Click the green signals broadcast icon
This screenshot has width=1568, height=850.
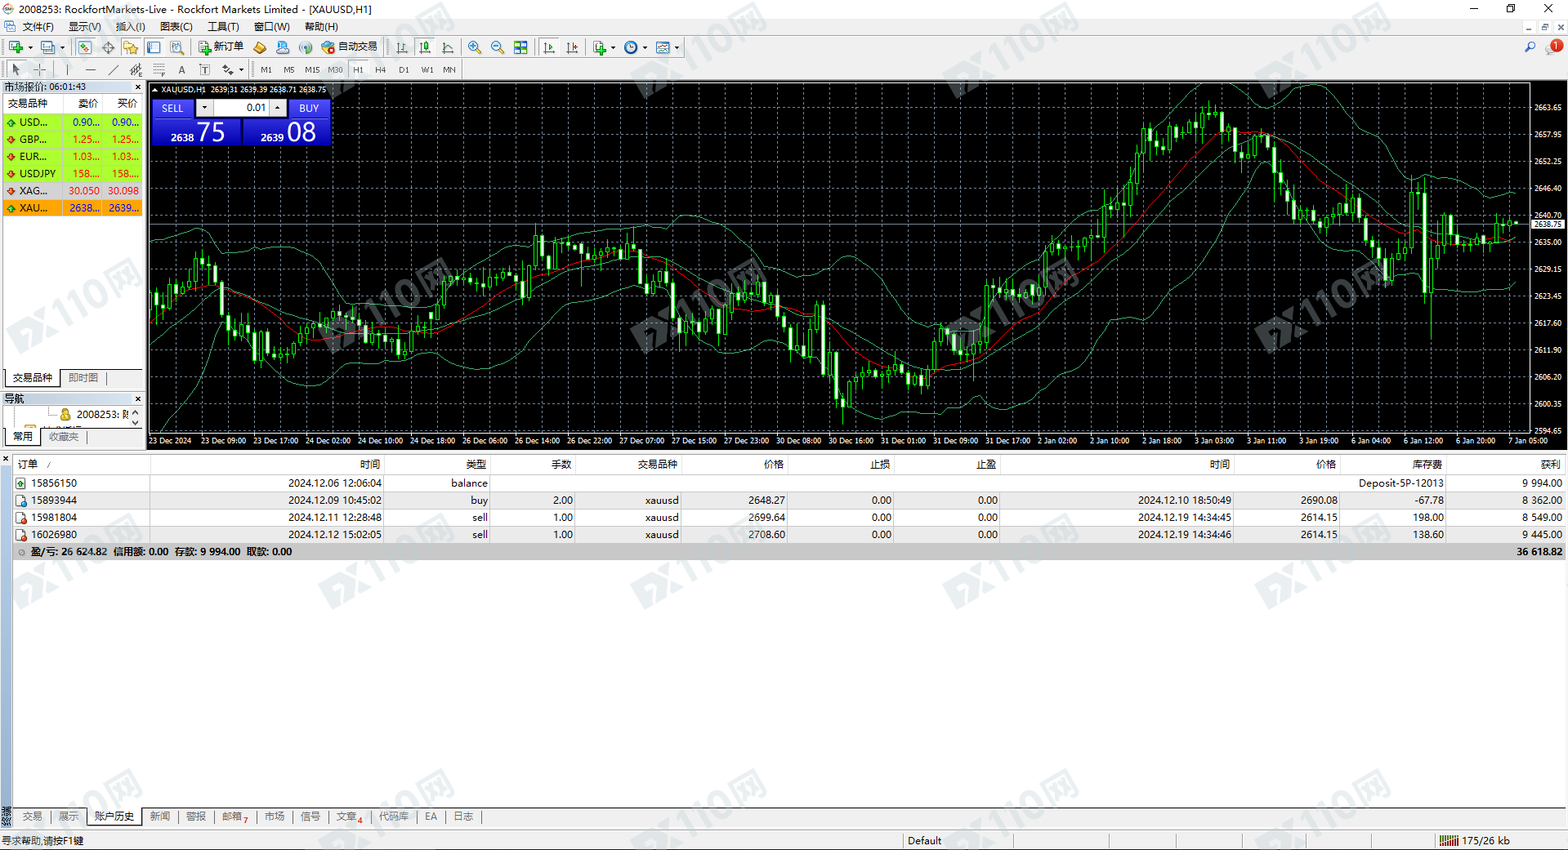coord(306,47)
